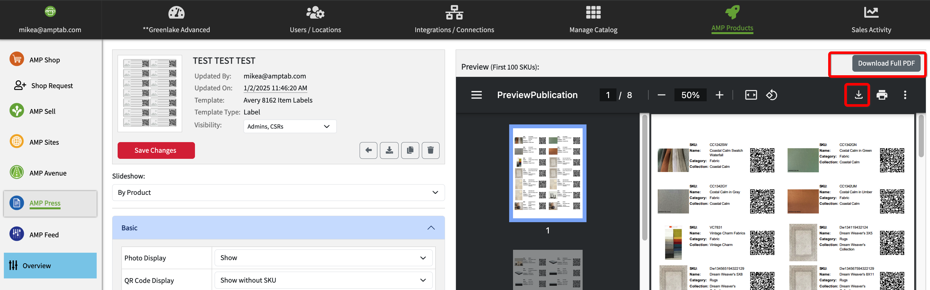Toggle the PDF viewer sidebar menu

(x=477, y=95)
